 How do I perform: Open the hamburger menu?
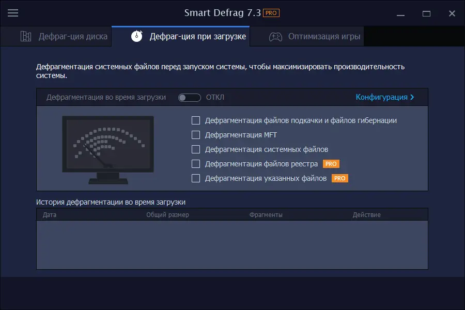pyautogui.click(x=13, y=13)
